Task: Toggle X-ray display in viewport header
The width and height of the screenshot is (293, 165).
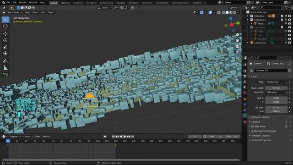Action: [218, 12]
